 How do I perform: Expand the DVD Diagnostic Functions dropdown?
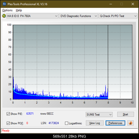click(78, 16)
